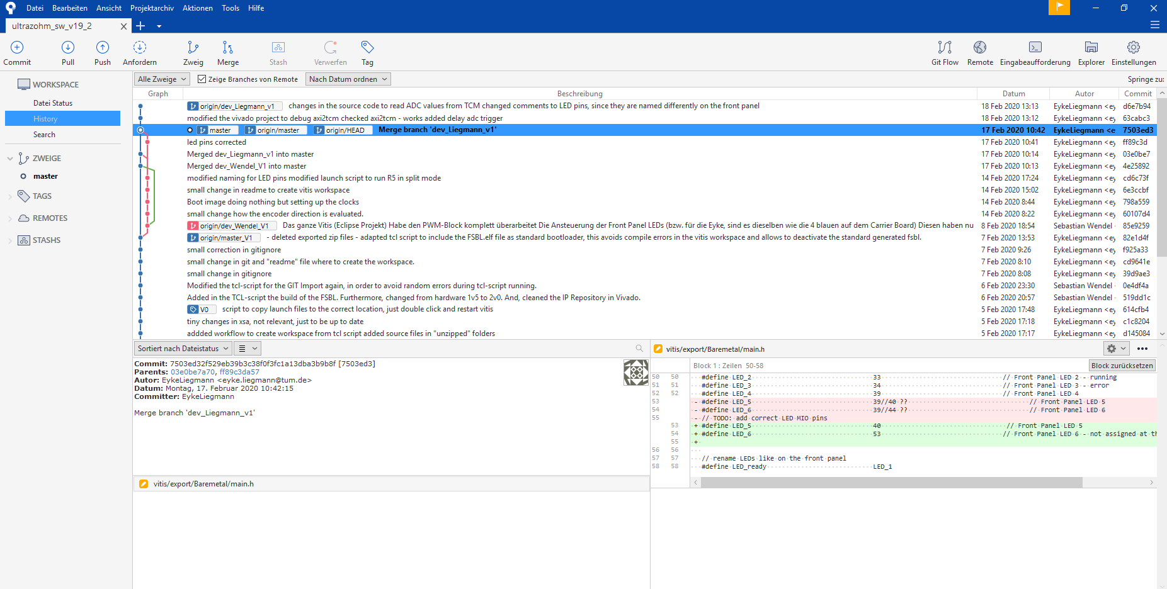Start a Merge using the toolbar icon

tap(227, 53)
